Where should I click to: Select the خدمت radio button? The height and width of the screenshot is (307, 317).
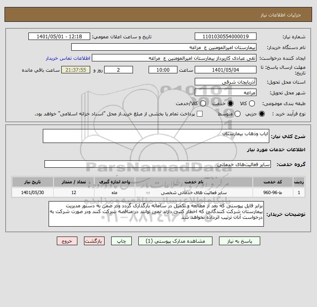(x=230, y=103)
